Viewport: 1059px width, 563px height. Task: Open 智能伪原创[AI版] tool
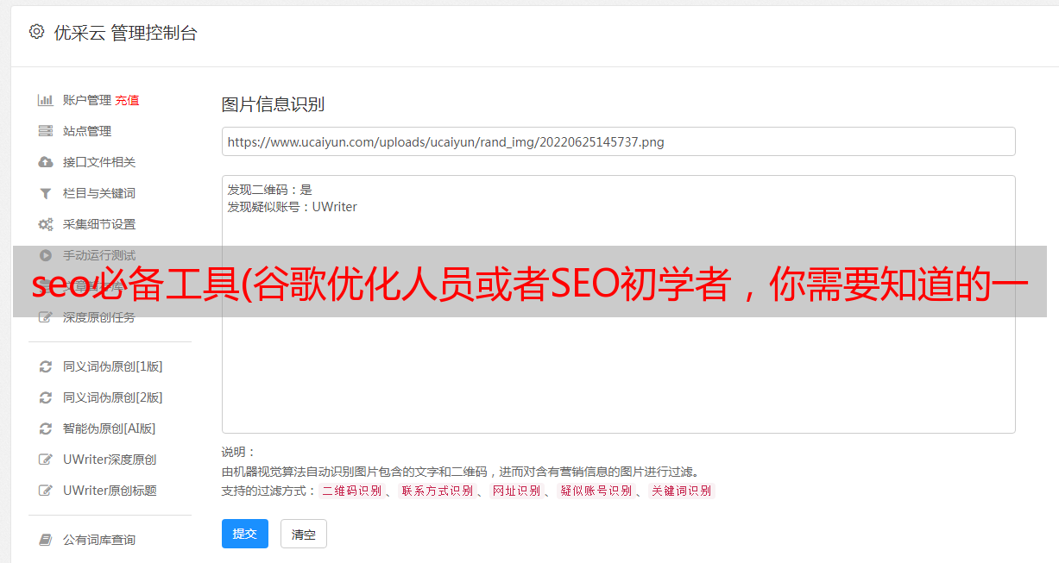tap(110, 429)
